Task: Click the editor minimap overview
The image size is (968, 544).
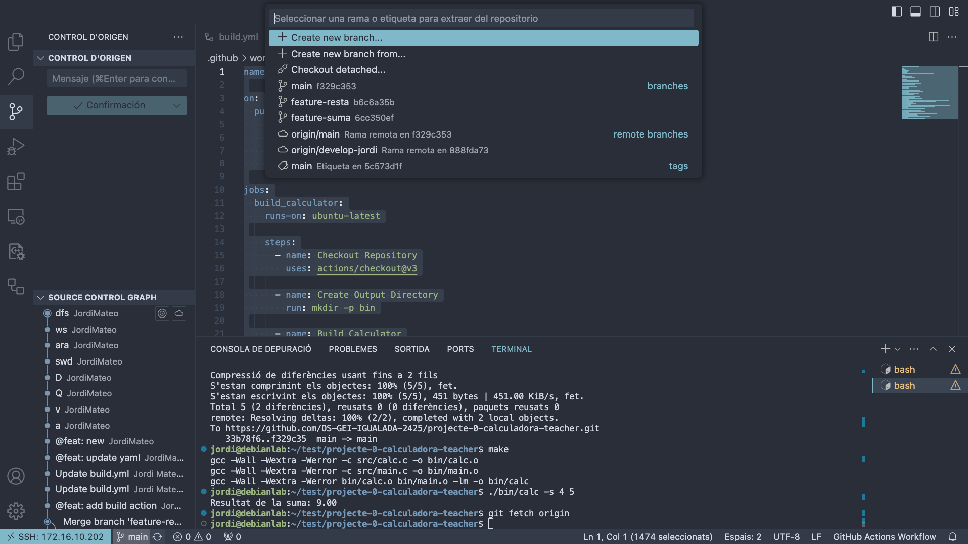Action: pyautogui.click(x=930, y=93)
